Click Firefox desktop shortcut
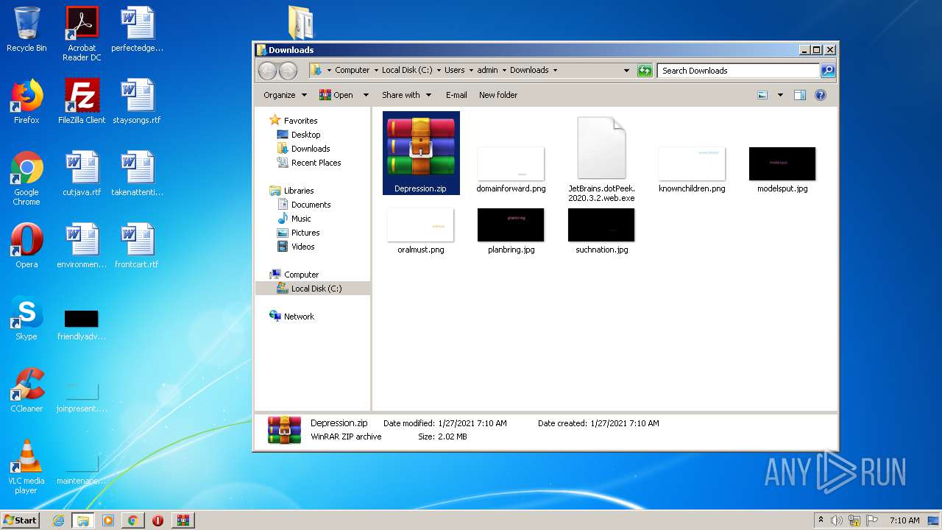Screen dimensions: 942x530 pyautogui.click(x=26, y=102)
